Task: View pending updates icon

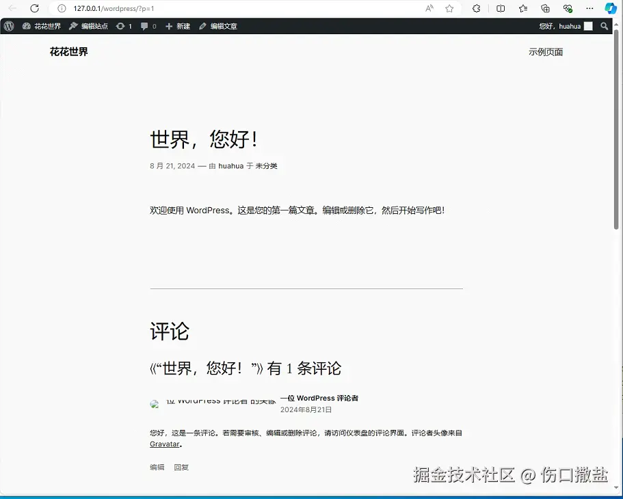Action: coord(124,26)
